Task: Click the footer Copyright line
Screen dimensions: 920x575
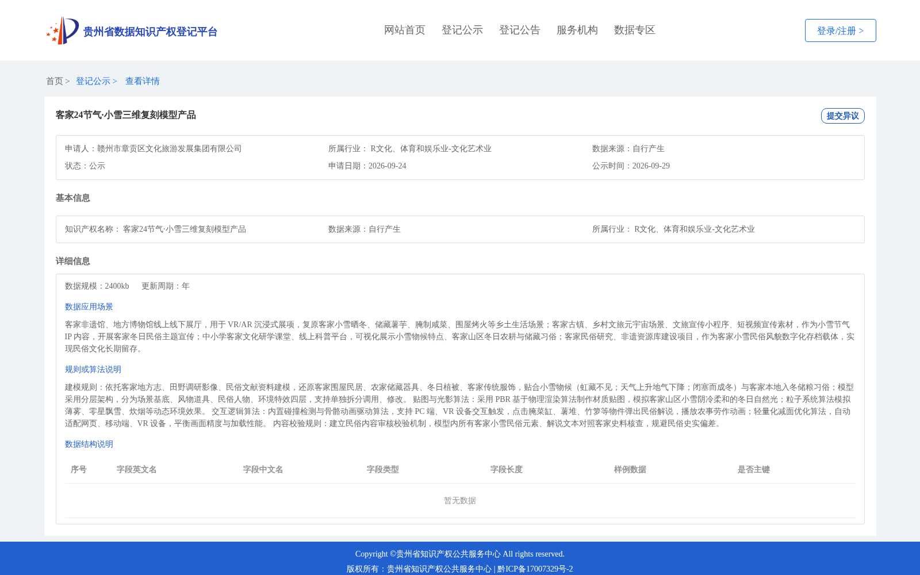Action: click(x=460, y=554)
